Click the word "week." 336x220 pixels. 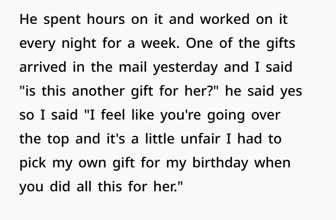pos(160,43)
